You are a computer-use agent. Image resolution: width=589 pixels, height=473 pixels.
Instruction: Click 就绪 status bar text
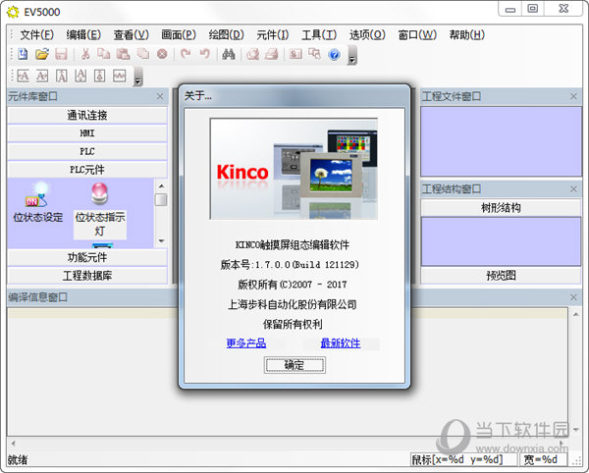point(18,460)
